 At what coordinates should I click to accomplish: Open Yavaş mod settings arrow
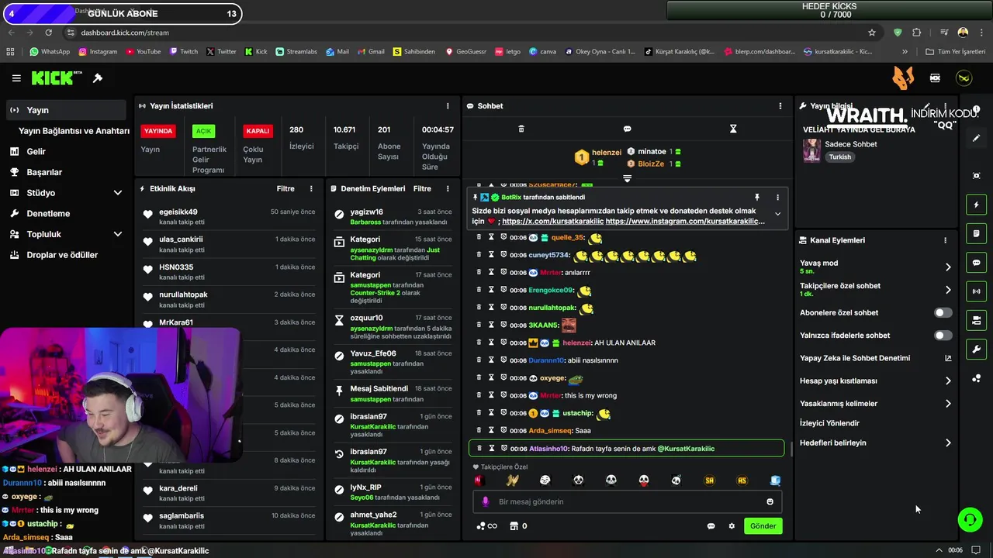coord(947,267)
